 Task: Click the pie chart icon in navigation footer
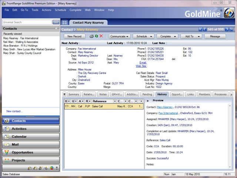pyautogui.click(x=52, y=168)
